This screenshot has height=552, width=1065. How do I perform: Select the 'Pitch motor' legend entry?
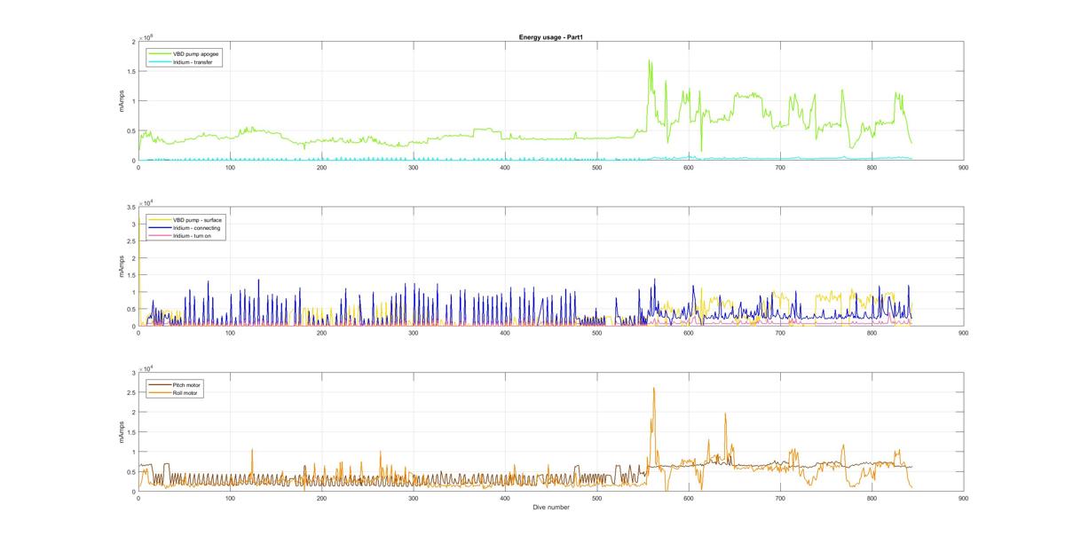pyautogui.click(x=186, y=384)
